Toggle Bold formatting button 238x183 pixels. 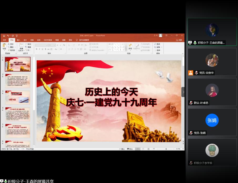pos(37,49)
